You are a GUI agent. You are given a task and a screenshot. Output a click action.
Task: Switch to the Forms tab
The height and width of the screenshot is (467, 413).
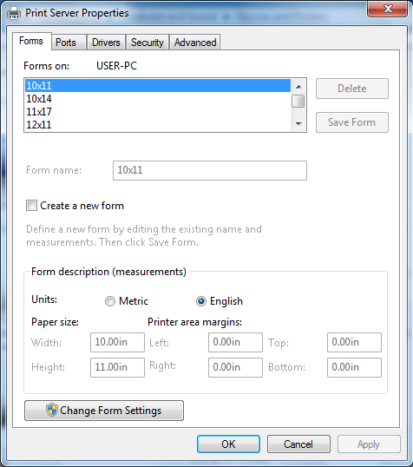[31, 41]
